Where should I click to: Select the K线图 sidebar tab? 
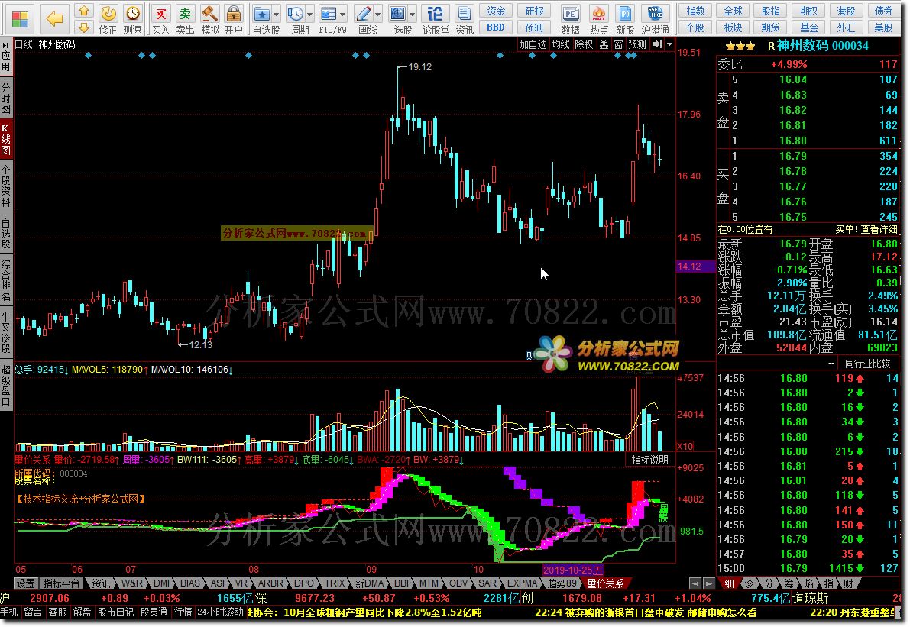(x=6, y=139)
